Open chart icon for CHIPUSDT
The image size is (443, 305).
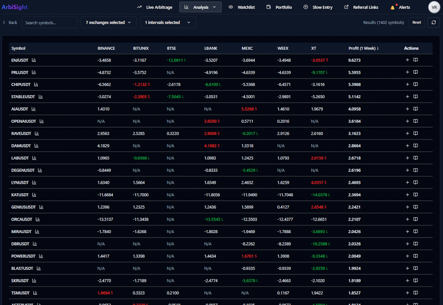point(36,84)
